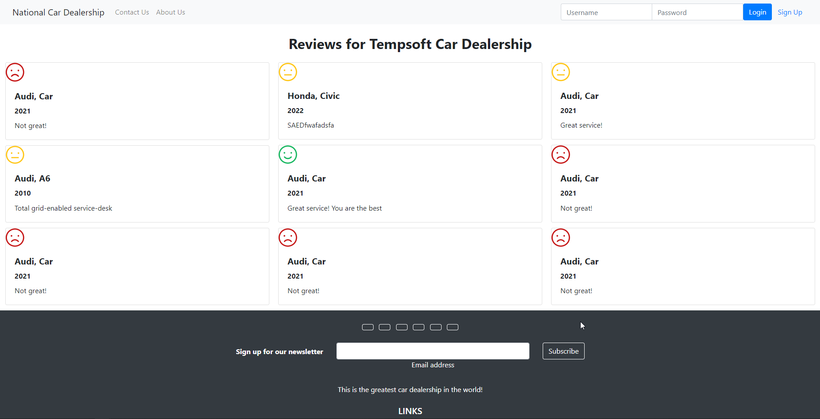Open the Contact Us page
This screenshot has height=419, width=820.
(132, 12)
